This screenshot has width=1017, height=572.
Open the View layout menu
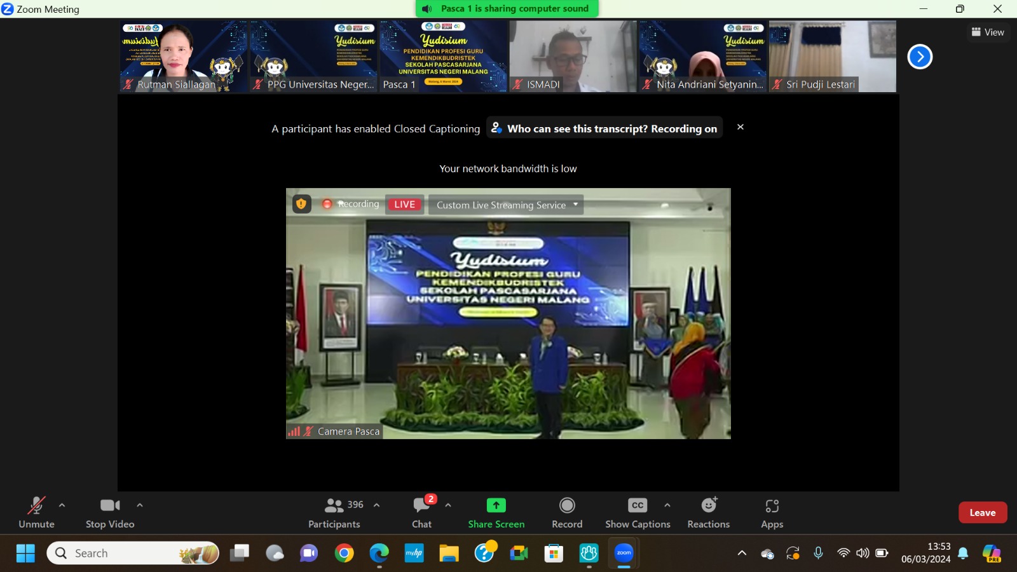pos(988,32)
